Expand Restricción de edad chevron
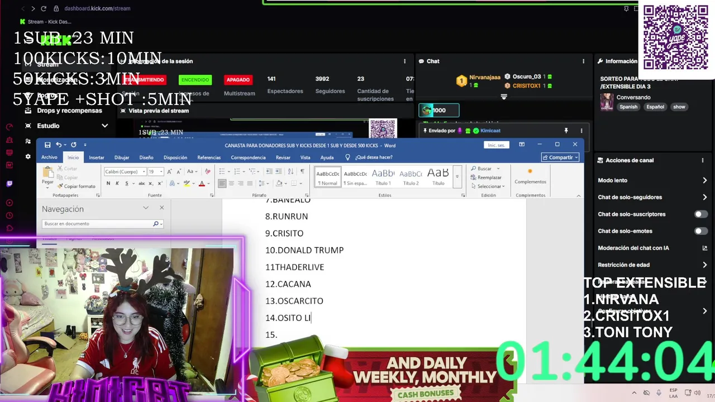 [x=705, y=265]
